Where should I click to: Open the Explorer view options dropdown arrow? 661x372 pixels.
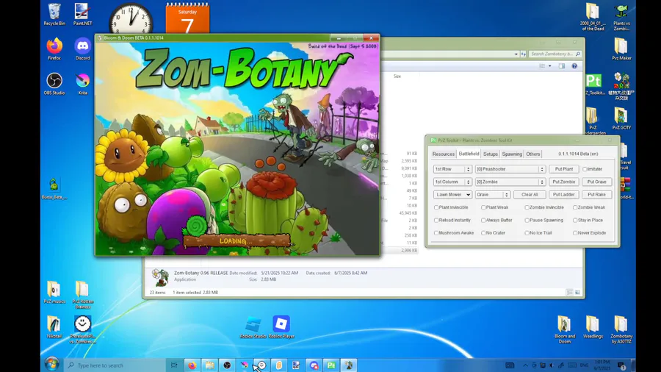[549, 65]
